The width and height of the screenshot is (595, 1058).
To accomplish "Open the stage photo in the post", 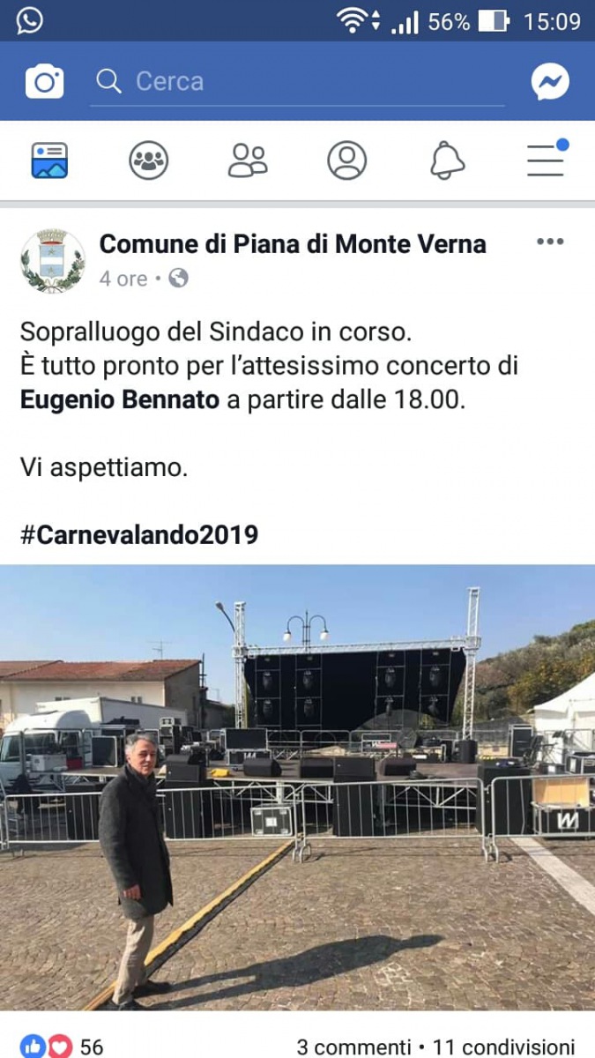I will (297, 787).
